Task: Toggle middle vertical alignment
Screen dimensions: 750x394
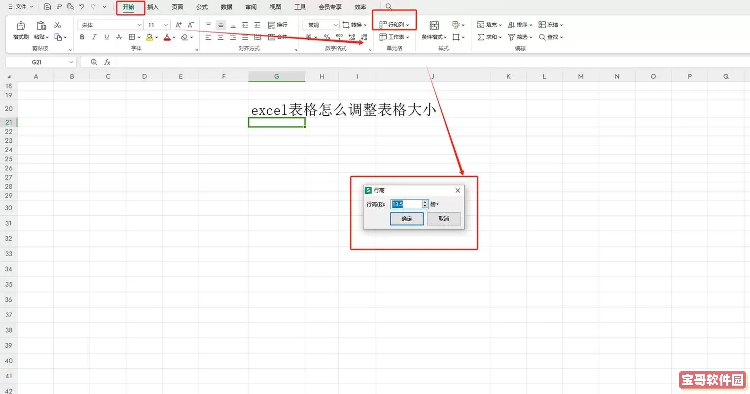Action: coord(221,25)
